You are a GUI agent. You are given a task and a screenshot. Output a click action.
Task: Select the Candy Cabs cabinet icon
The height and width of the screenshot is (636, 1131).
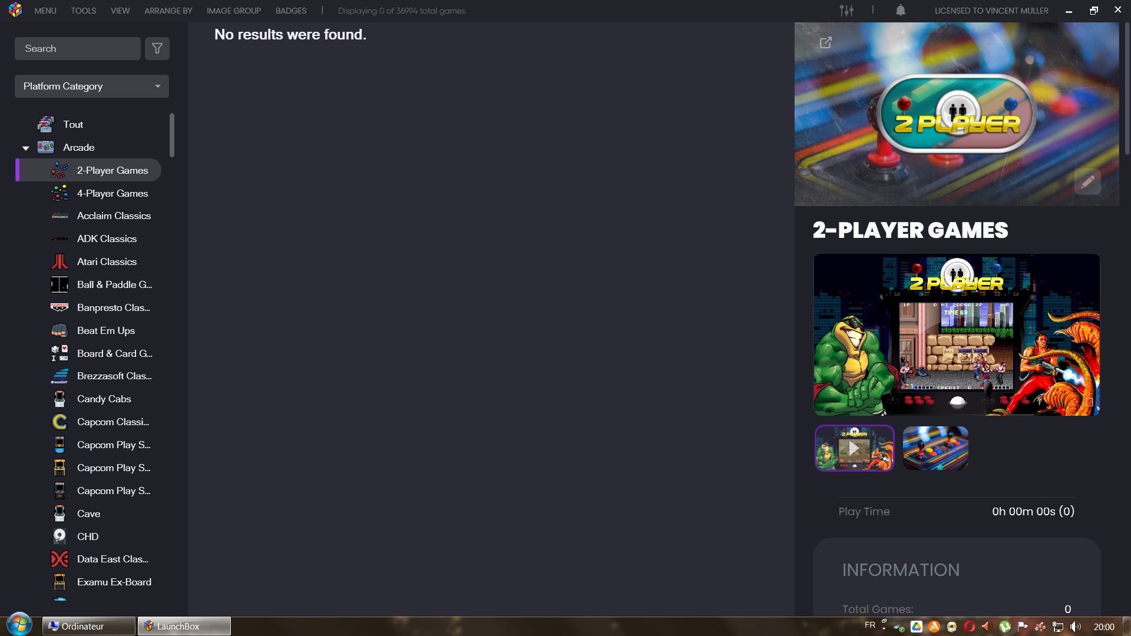pyautogui.click(x=59, y=399)
